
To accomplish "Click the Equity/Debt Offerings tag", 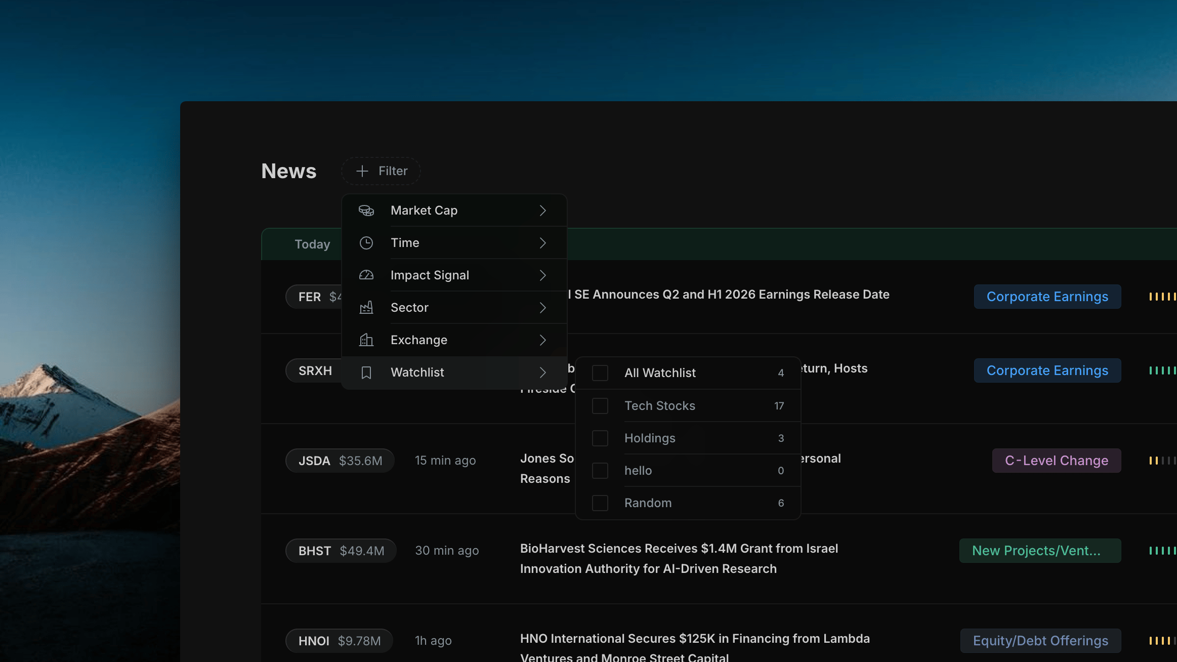I will (1041, 641).
